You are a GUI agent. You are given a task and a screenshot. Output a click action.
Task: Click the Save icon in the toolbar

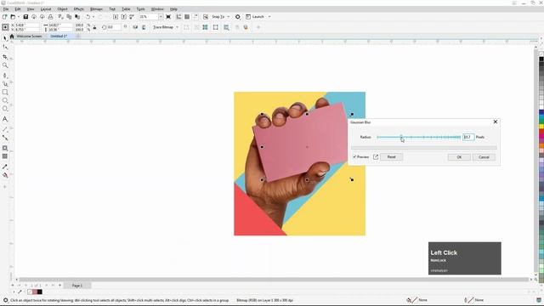(x=25, y=17)
